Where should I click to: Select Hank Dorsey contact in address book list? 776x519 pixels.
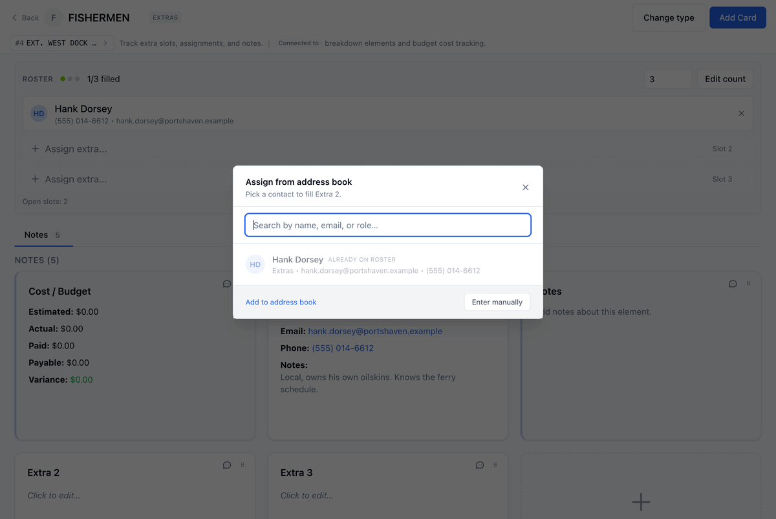coord(388,264)
